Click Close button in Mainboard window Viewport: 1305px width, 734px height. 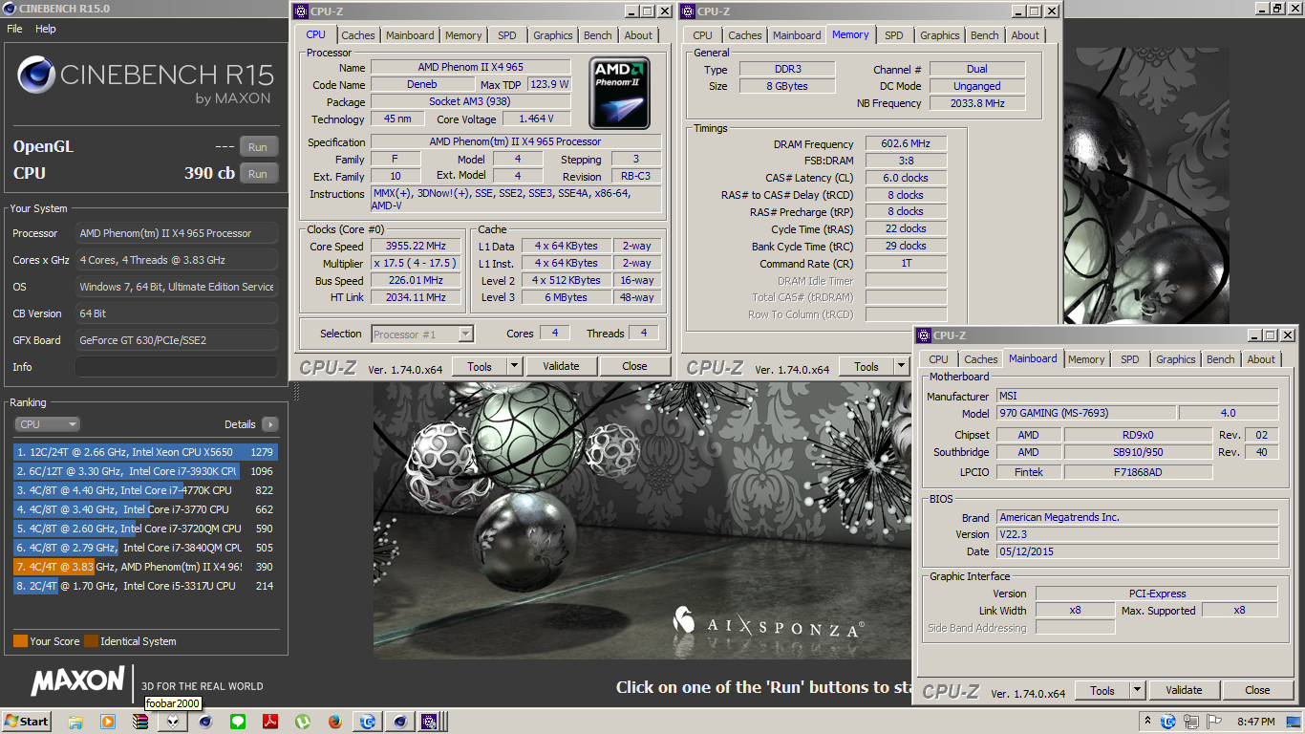(x=1257, y=690)
